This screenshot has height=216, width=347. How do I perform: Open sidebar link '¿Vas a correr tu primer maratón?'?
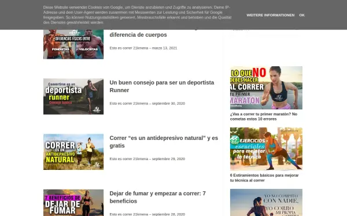(x=264, y=116)
